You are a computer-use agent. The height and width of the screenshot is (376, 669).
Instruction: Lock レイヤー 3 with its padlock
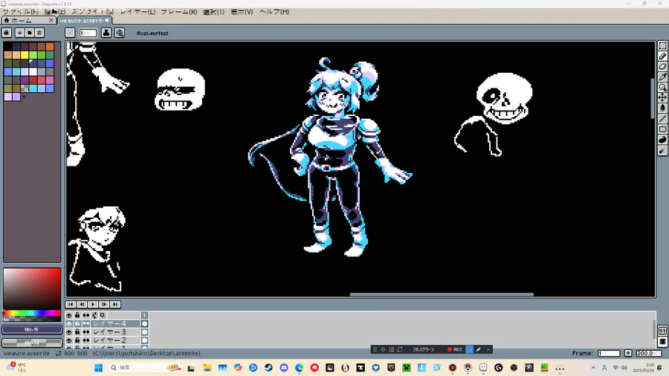[77, 332]
